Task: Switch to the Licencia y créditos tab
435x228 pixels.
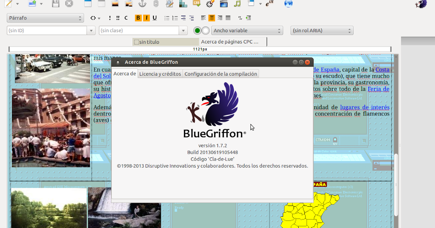Action: click(160, 73)
